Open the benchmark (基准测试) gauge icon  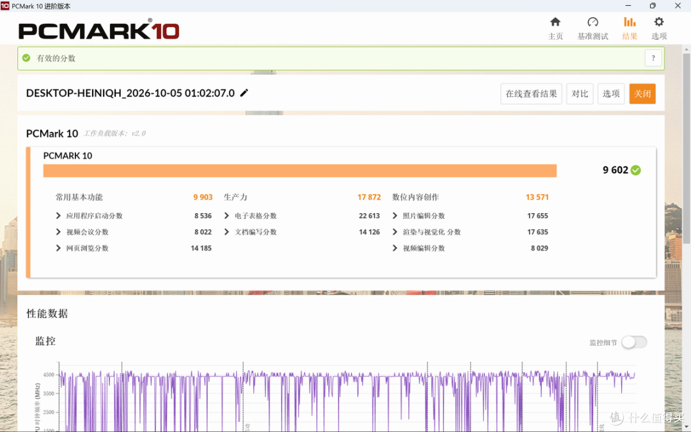592,22
